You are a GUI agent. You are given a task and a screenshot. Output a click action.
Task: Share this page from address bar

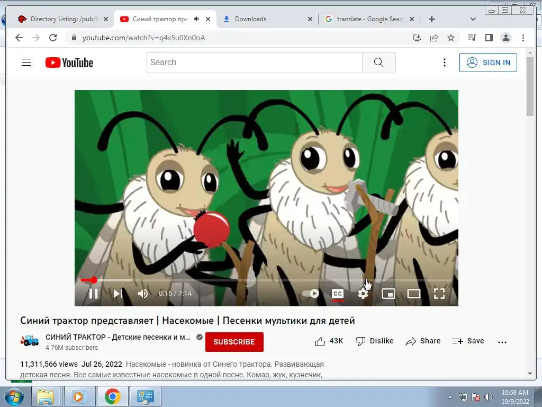[434, 38]
